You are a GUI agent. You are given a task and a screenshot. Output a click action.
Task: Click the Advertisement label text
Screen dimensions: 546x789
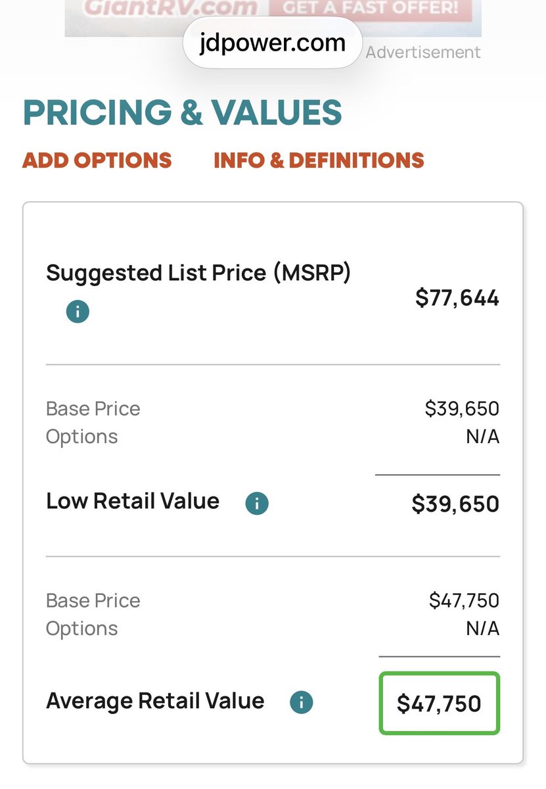(423, 53)
